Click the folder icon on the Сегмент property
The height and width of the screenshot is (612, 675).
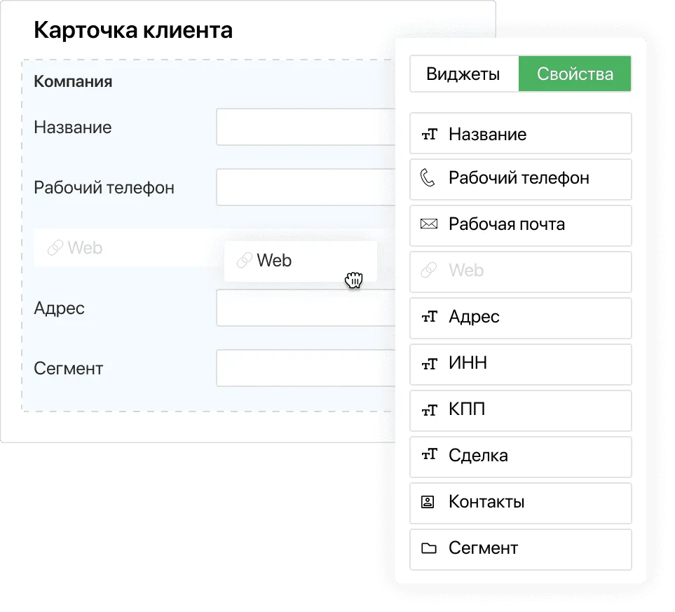point(430,549)
